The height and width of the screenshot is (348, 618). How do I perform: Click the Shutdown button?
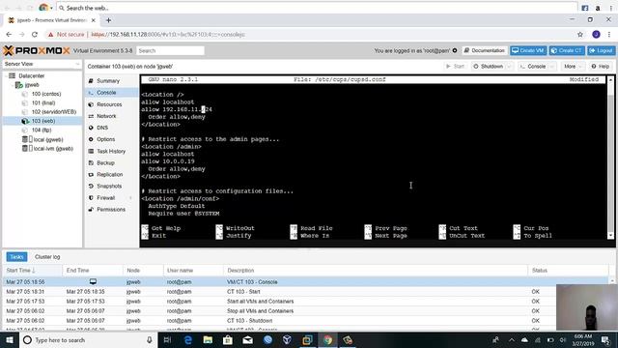tap(489, 67)
